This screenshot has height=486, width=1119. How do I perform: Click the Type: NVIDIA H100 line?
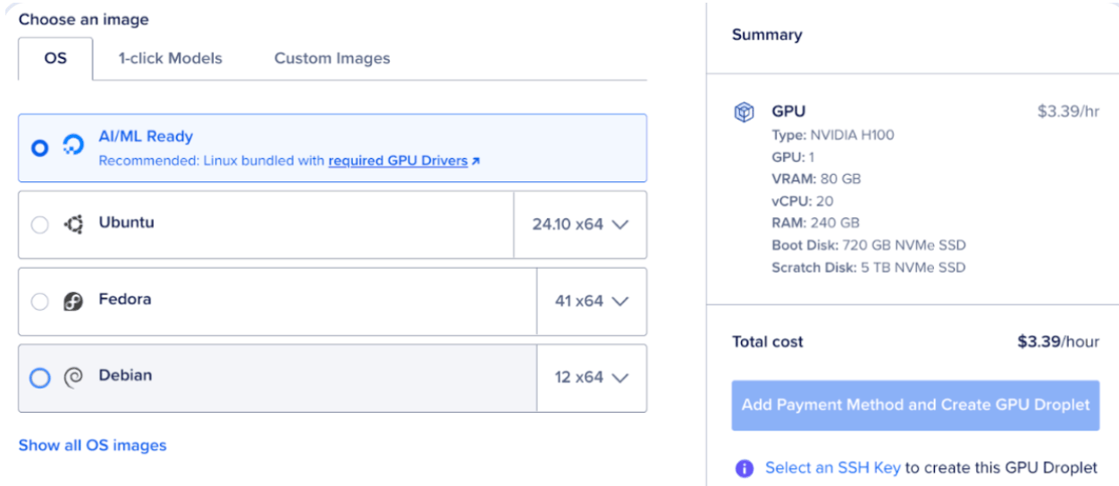pyautogui.click(x=833, y=135)
